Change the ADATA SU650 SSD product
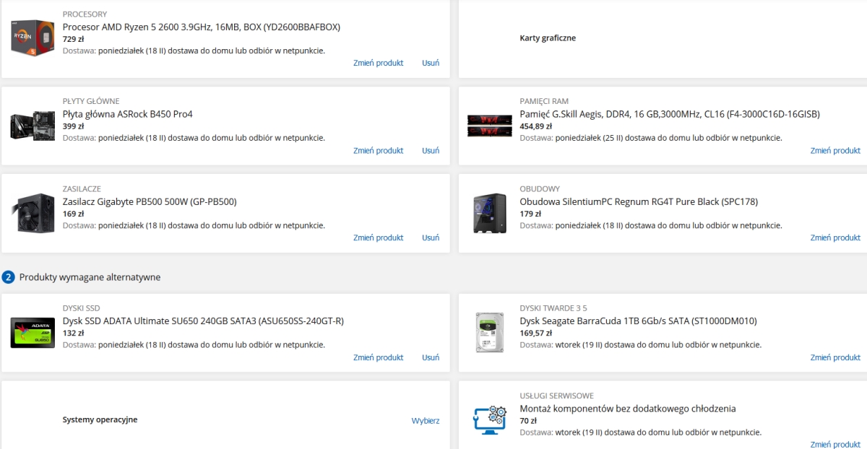The image size is (867, 449). point(379,357)
